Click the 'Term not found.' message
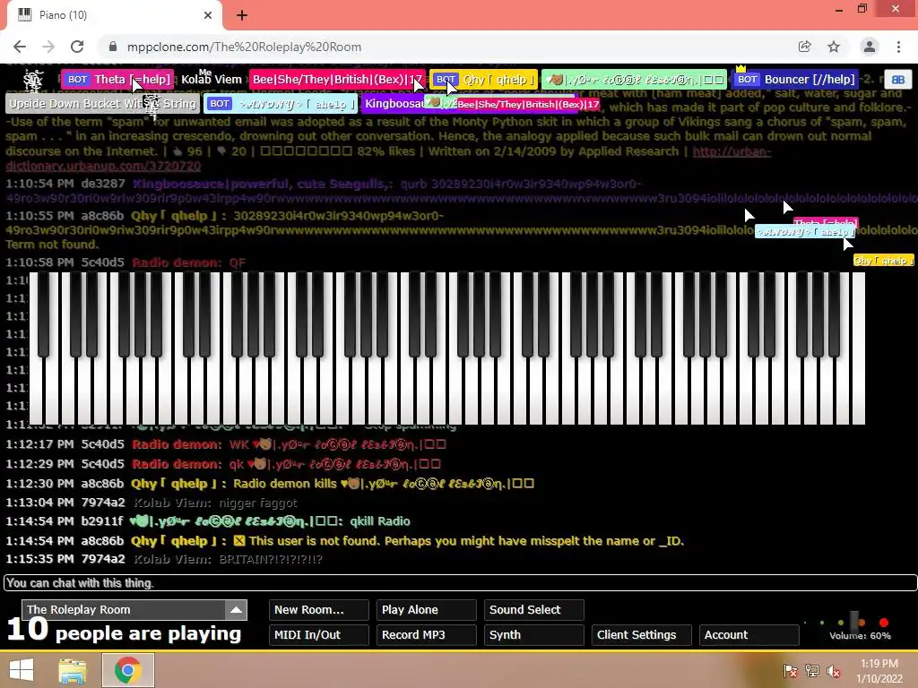918x688 pixels. click(52, 245)
